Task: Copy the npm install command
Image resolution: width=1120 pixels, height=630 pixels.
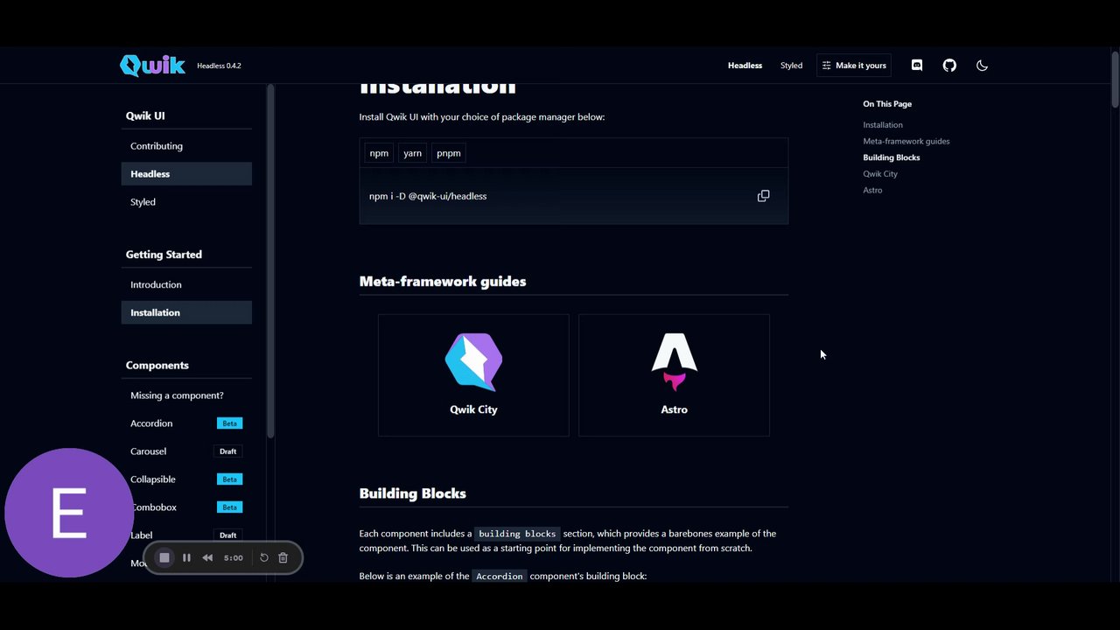Action: coord(763,196)
